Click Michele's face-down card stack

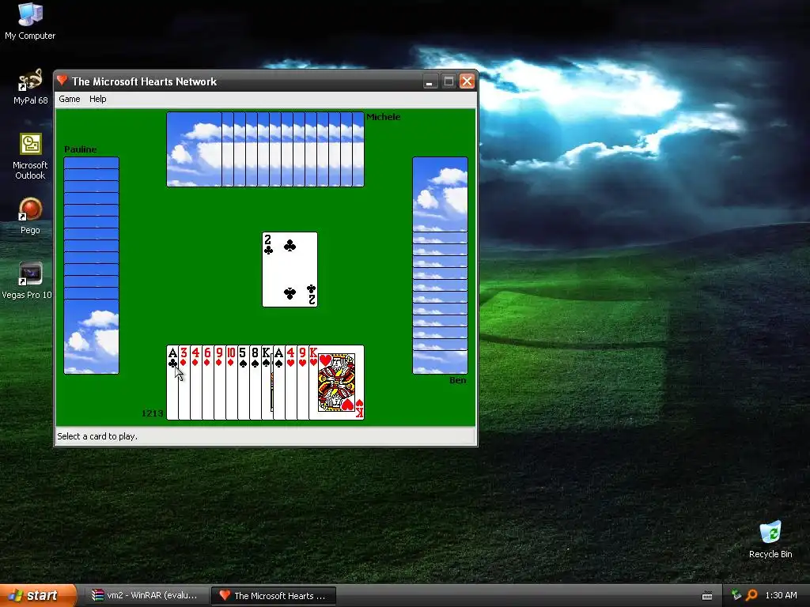tap(265, 149)
